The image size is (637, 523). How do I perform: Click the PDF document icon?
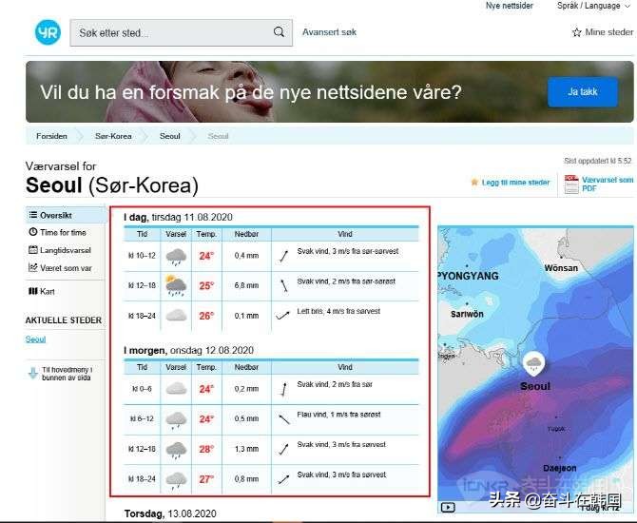coord(571,184)
